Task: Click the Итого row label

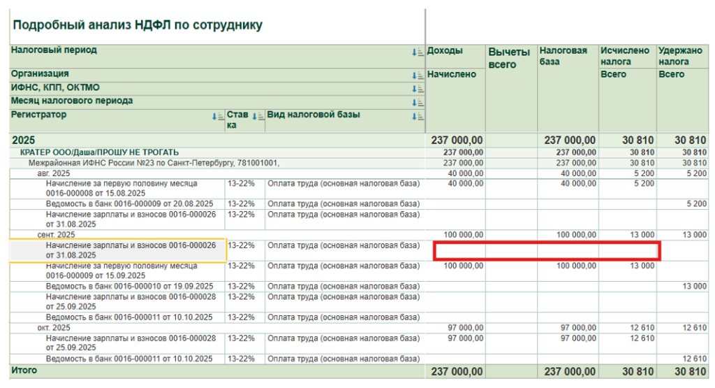Action: click(x=24, y=371)
